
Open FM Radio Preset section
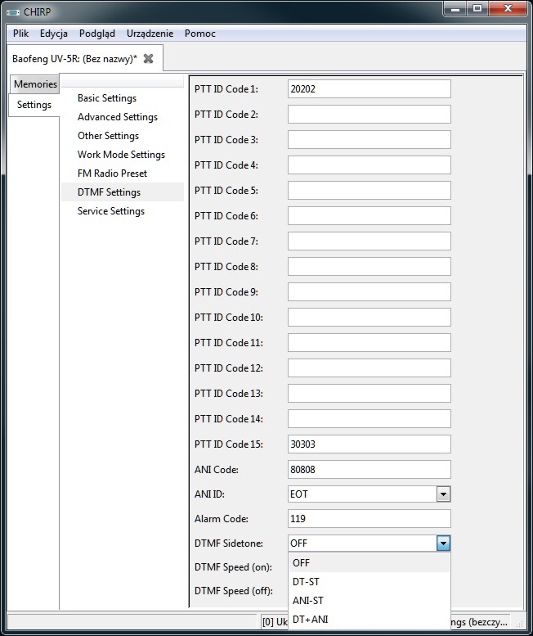pyautogui.click(x=112, y=174)
